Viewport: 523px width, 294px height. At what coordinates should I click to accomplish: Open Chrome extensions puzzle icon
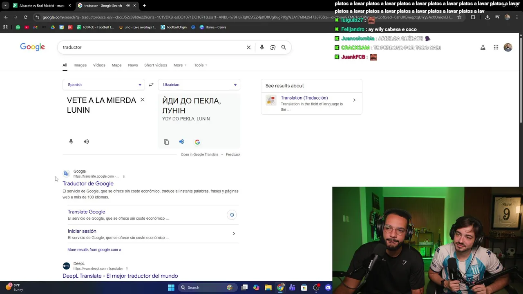[473, 17]
